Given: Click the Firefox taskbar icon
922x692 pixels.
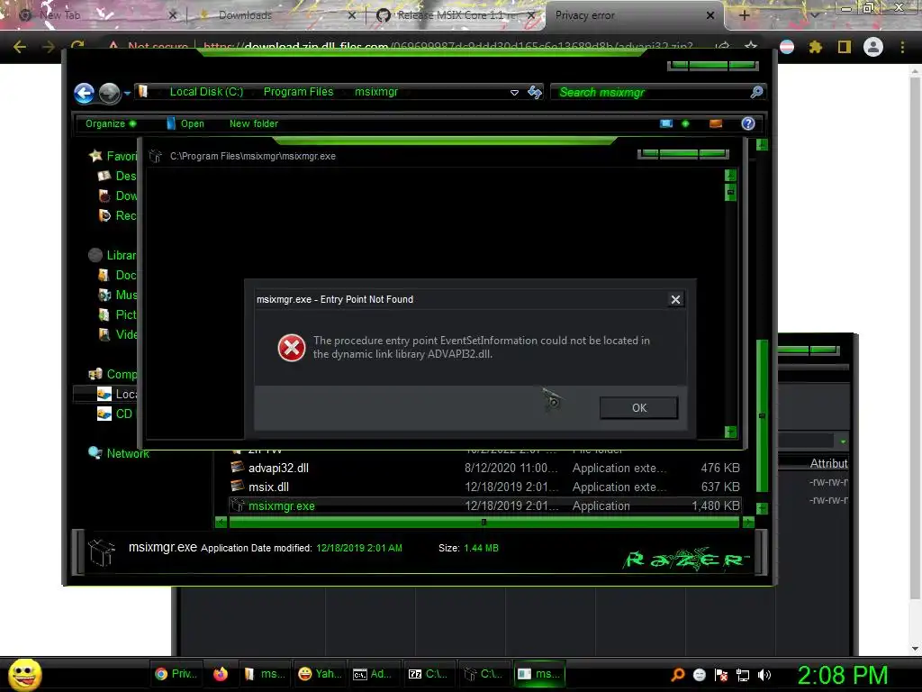Looking at the screenshot, I should point(221,674).
